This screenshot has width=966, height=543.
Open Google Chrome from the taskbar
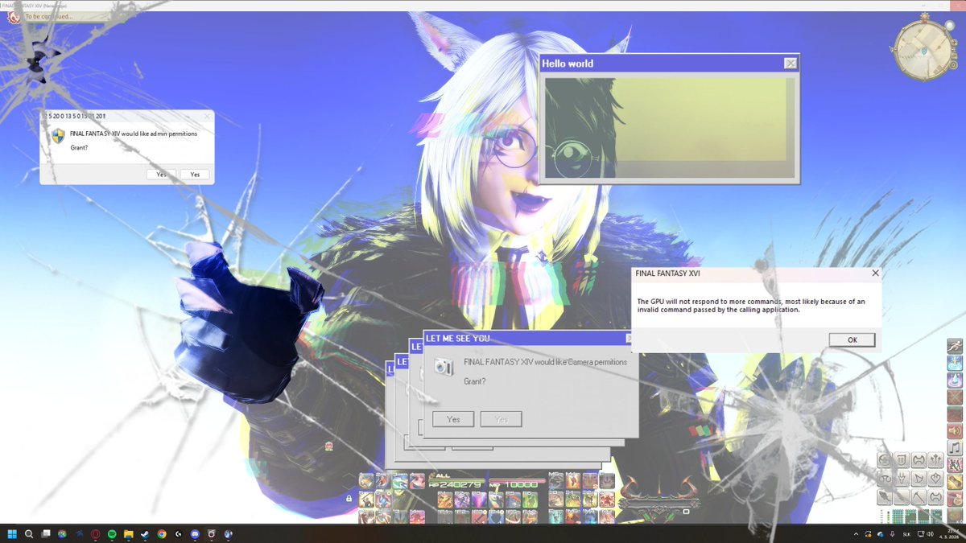[162, 533]
